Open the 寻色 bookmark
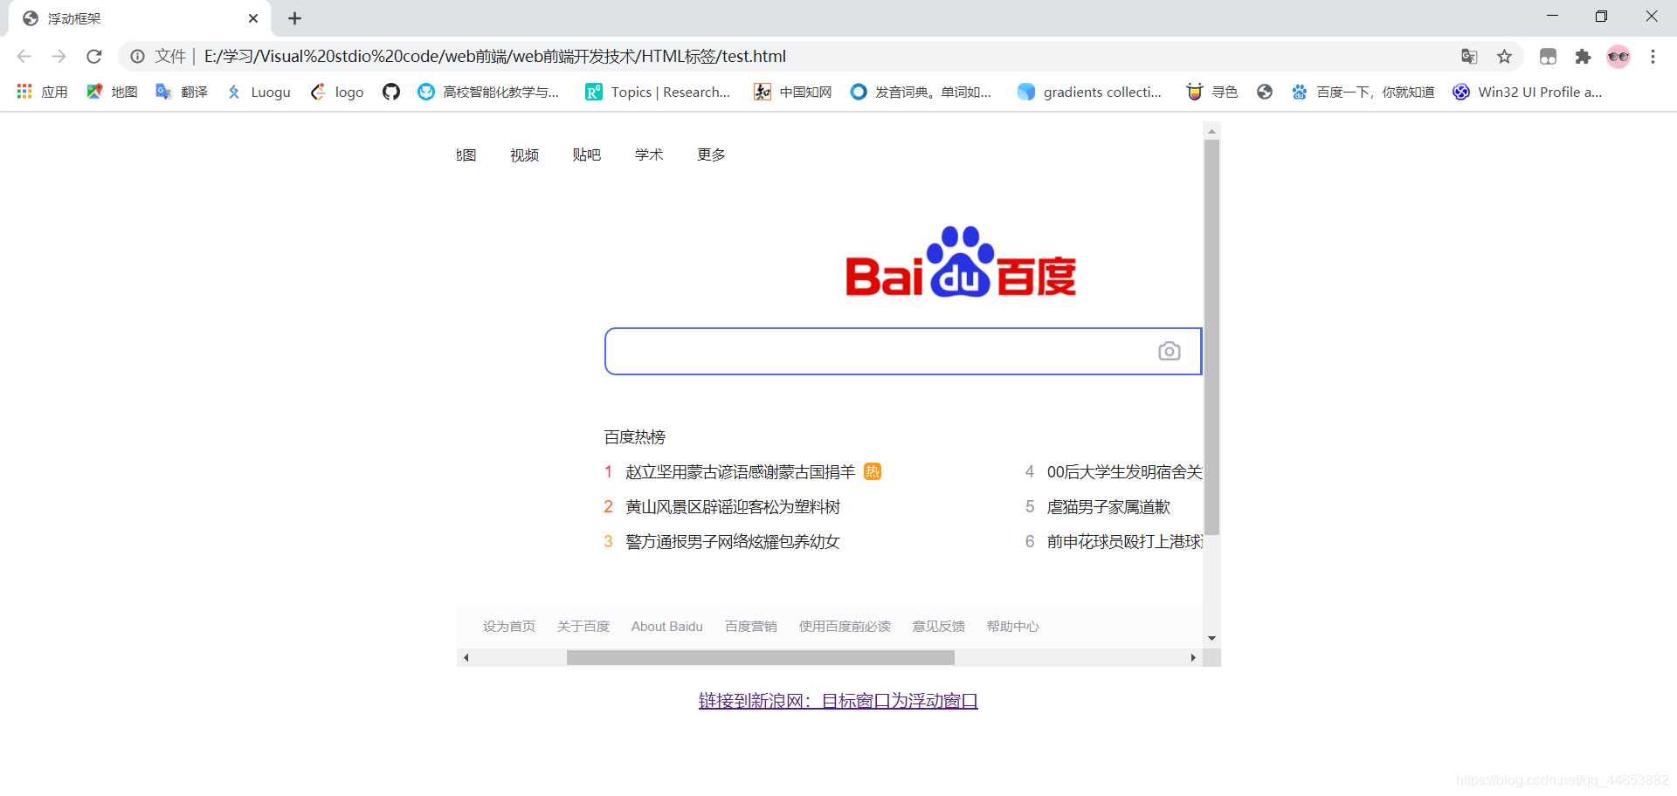Image resolution: width=1677 pixels, height=796 pixels. coord(1212,92)
